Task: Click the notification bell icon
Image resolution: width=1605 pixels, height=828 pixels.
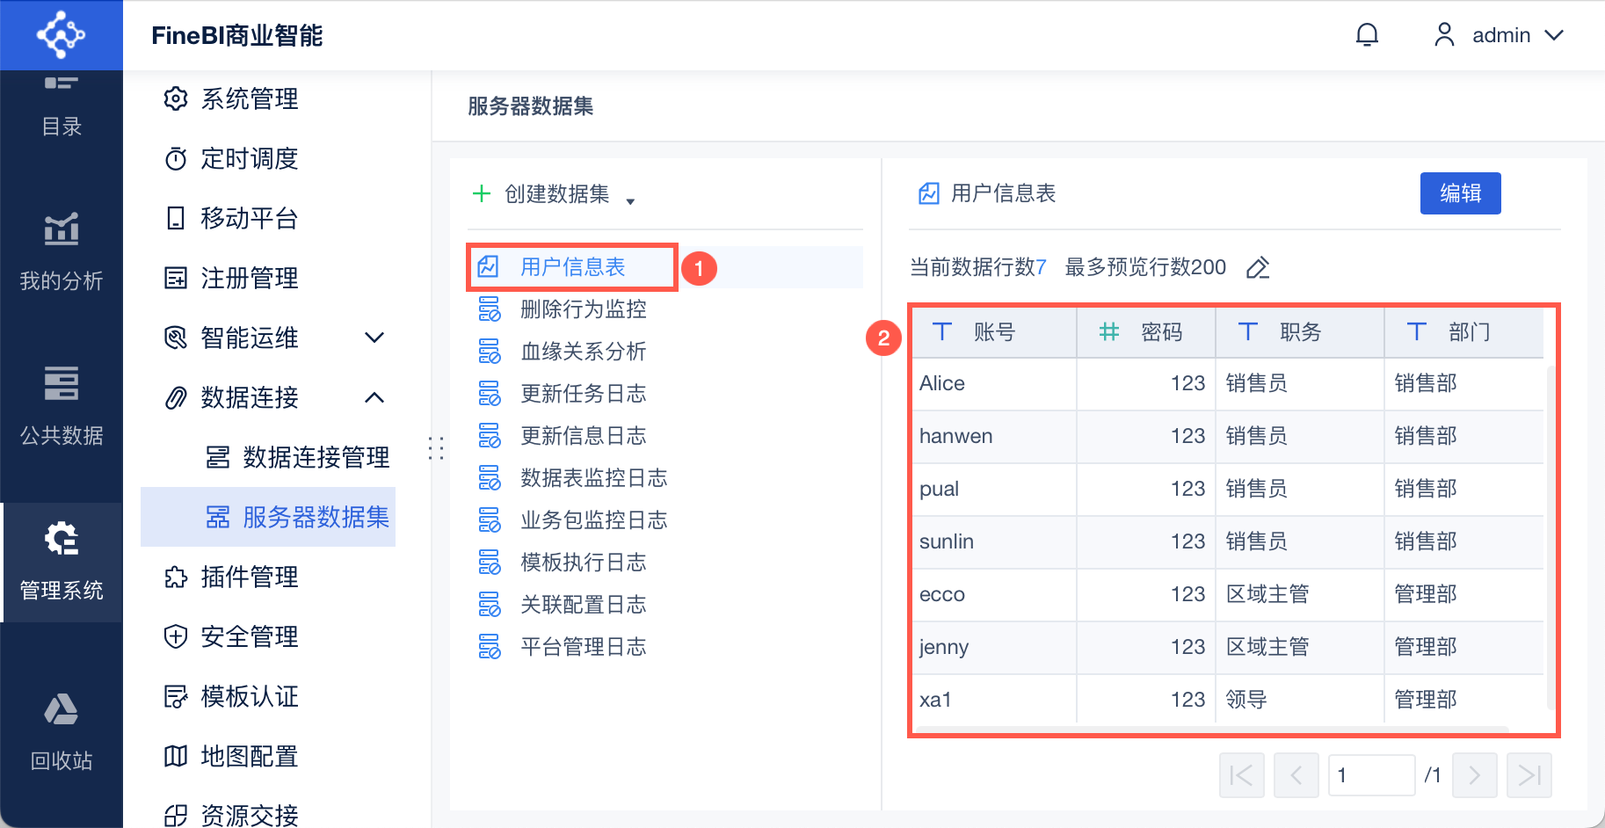Action: 1367,35
